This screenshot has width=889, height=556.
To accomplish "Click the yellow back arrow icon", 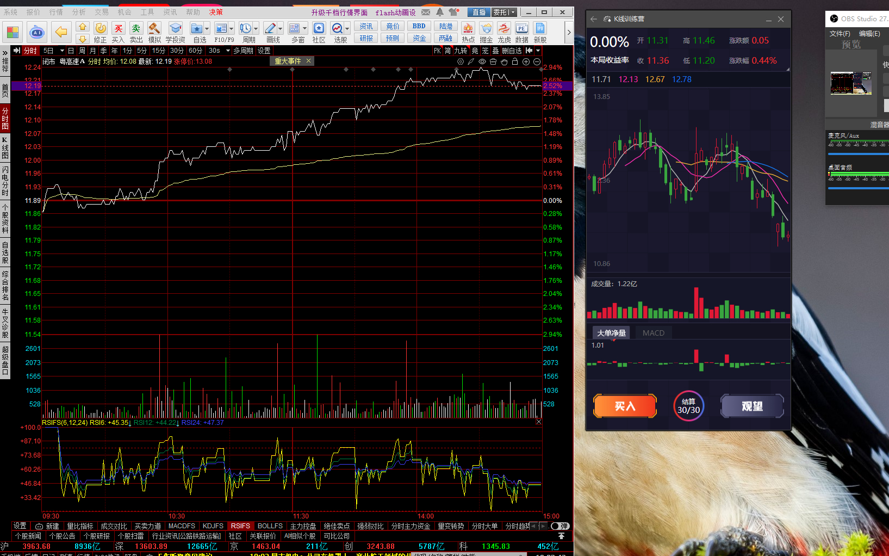I will point(61,33).
